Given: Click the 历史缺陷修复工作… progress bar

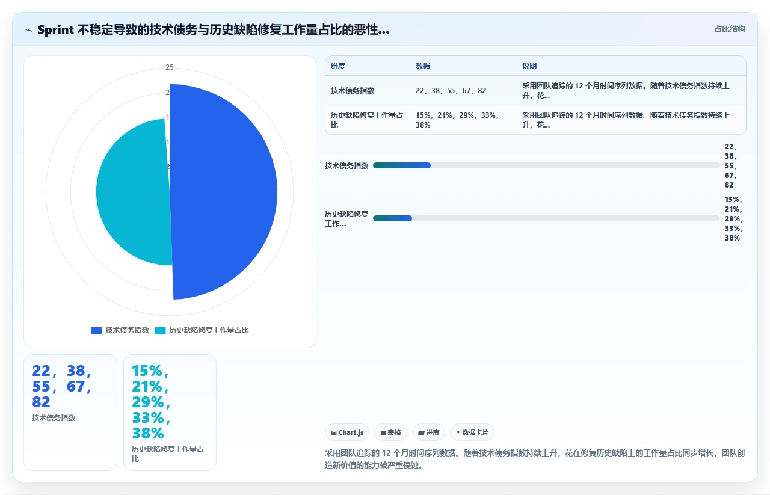Looking at the screenshot, I should click(546, 218).
